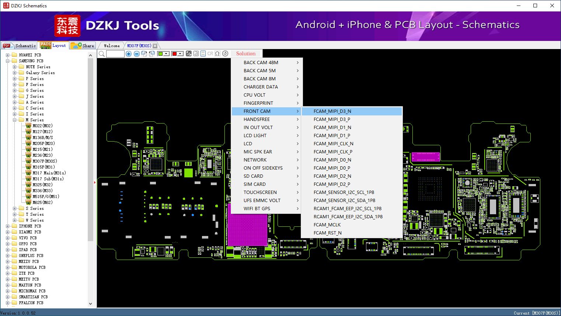Click the PADS icon beside M215(M21)
Screen dimensions: 561x316
[28, 149]
